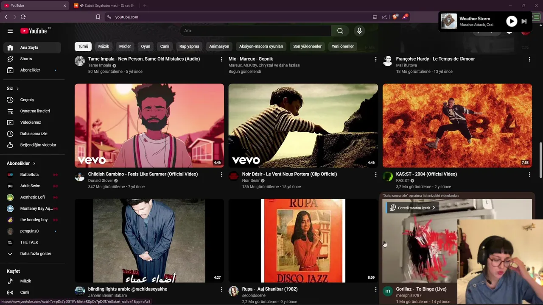The height and width of the screenshot is (305, 543).
Task: Start voice search with microphone icon
Action: pos(359,30)
